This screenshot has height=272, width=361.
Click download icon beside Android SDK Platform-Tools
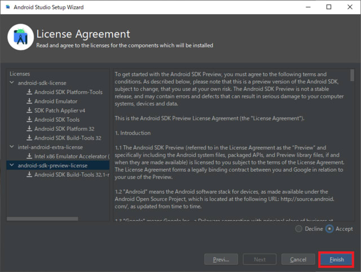[x=29, y=92]
